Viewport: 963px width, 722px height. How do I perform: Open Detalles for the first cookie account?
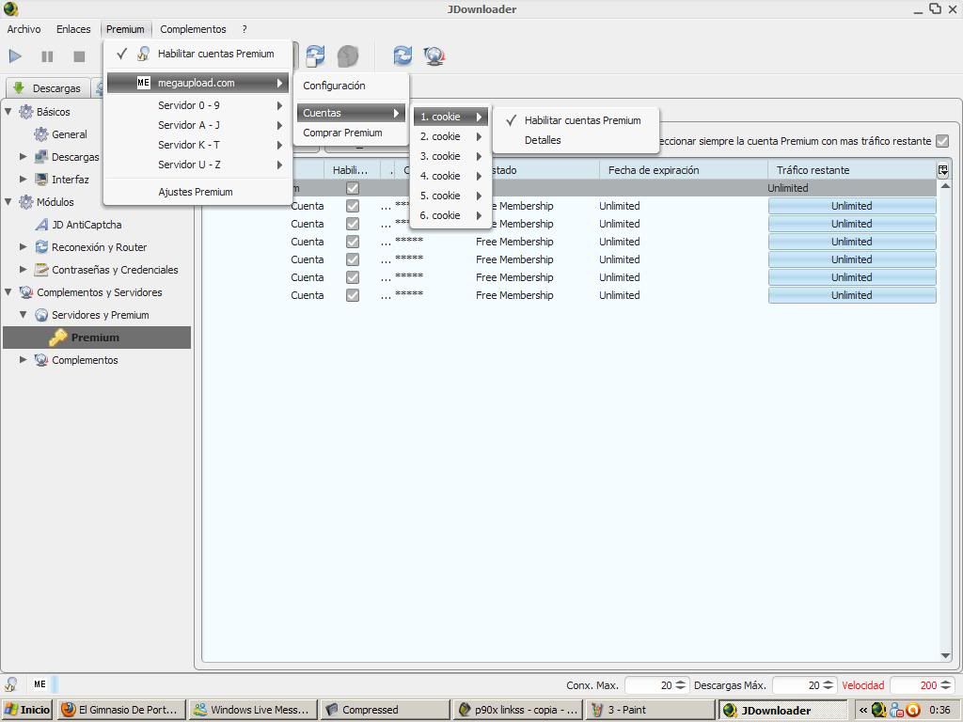click(x=576, y=140)
